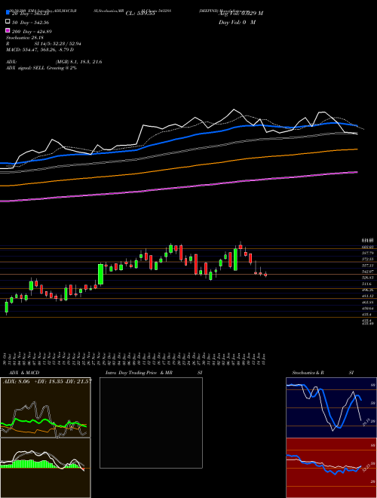Click the white 50 Day legend swatch
The width and height of the screenshot is (377, 498).
[8, 22]
